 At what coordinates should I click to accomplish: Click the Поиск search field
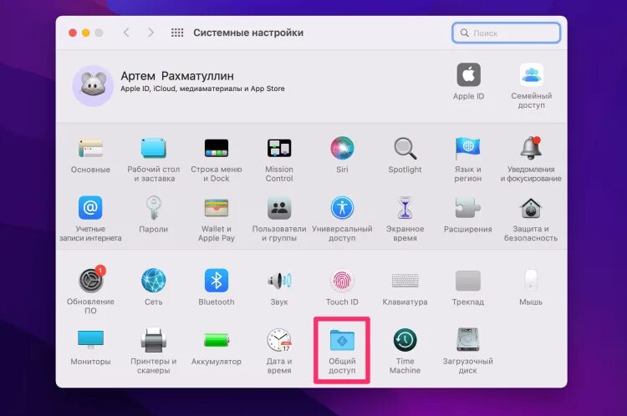[507, 33]
